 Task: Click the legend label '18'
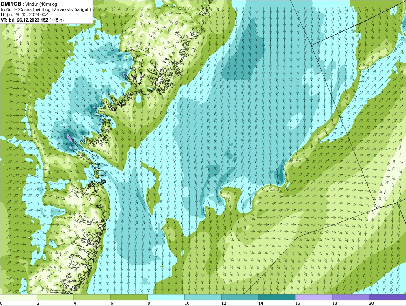pos(334,303)
